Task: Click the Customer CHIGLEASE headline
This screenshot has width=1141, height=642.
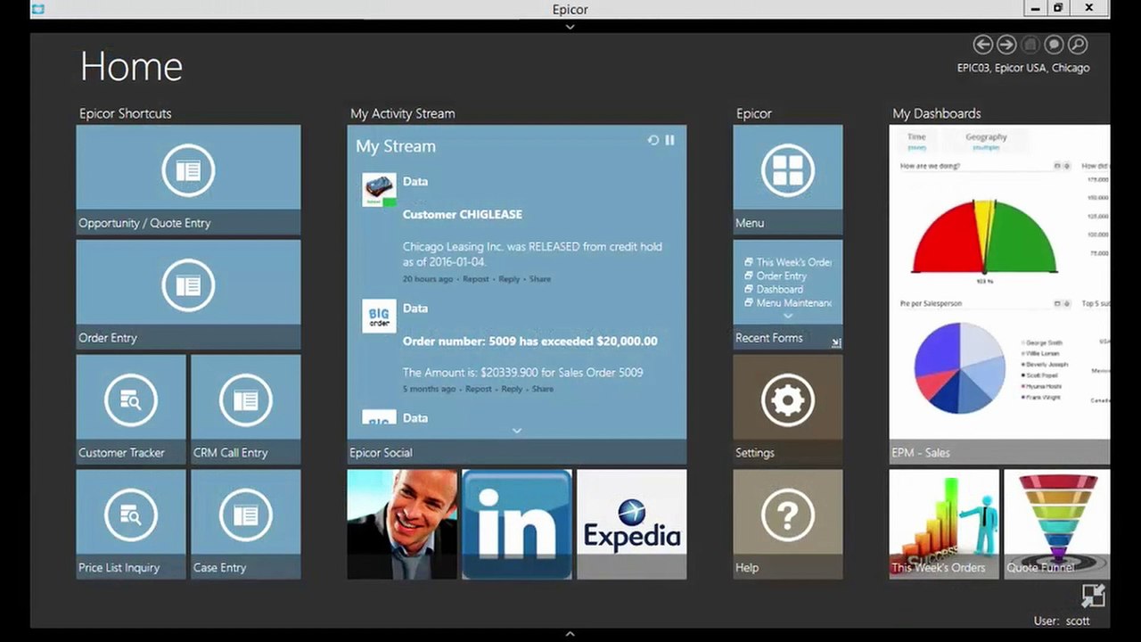Action: tap(463, 214)
